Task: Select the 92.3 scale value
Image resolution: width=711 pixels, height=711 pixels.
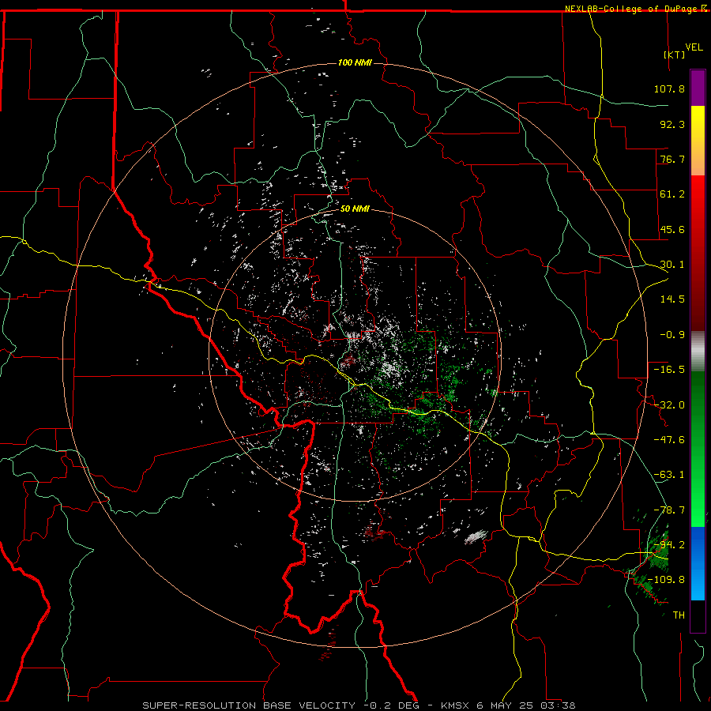Action: pos(672,124)
